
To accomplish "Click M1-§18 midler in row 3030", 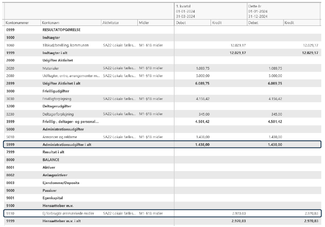I will coord(151,99).
